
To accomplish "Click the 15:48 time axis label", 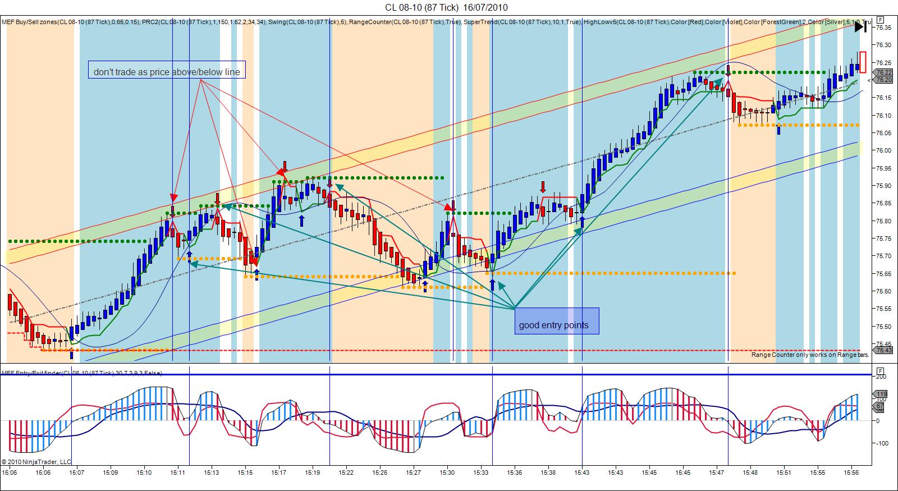I will pos(750,472).
